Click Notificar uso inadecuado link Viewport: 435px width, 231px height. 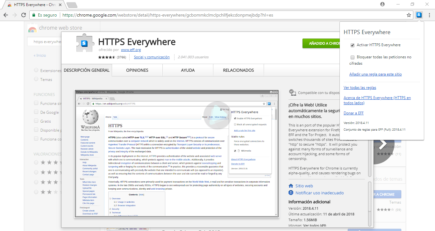[x=319, y=193]
